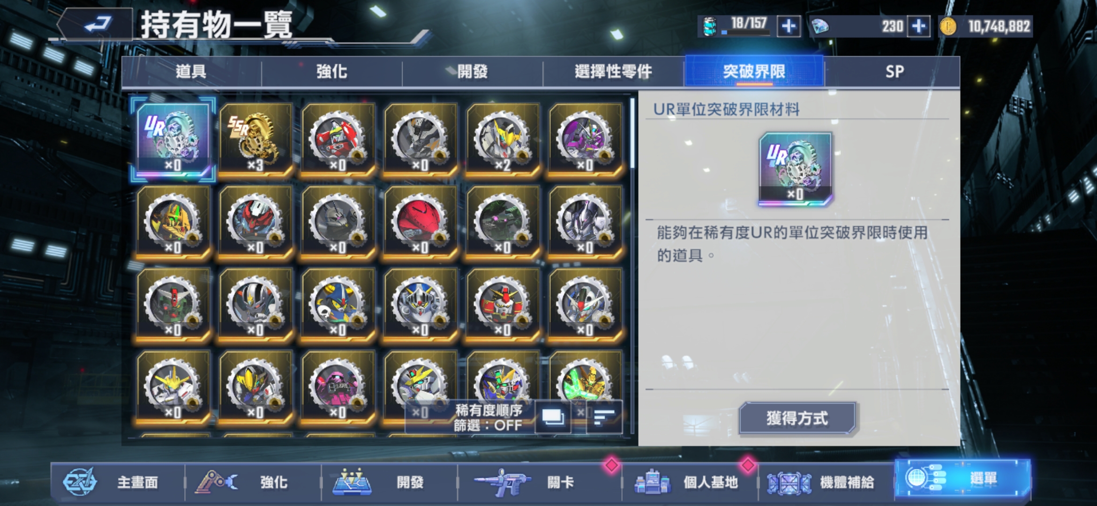Switch to the 選擇性零件 tab
This screenshot has height=506, width=1097.
point(613,72)
